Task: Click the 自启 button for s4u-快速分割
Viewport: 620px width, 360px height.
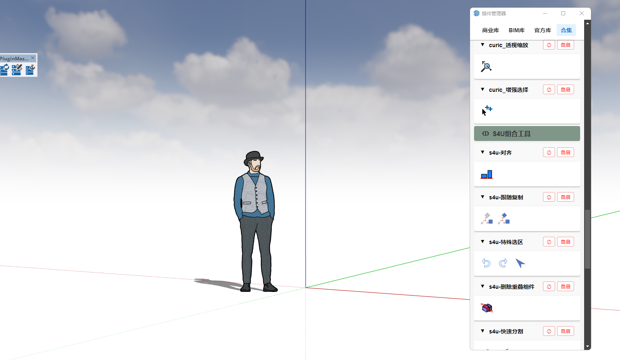Action: 565,331
